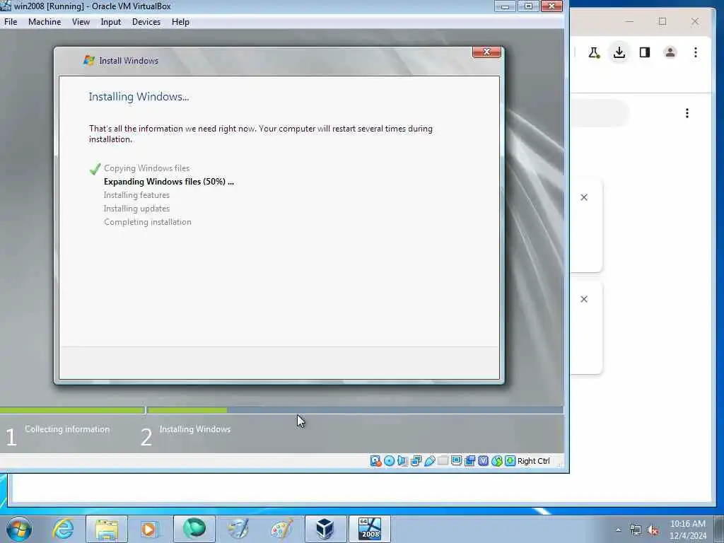Click the 'Copying Windows files' step
724x543 pixels.
146,168
